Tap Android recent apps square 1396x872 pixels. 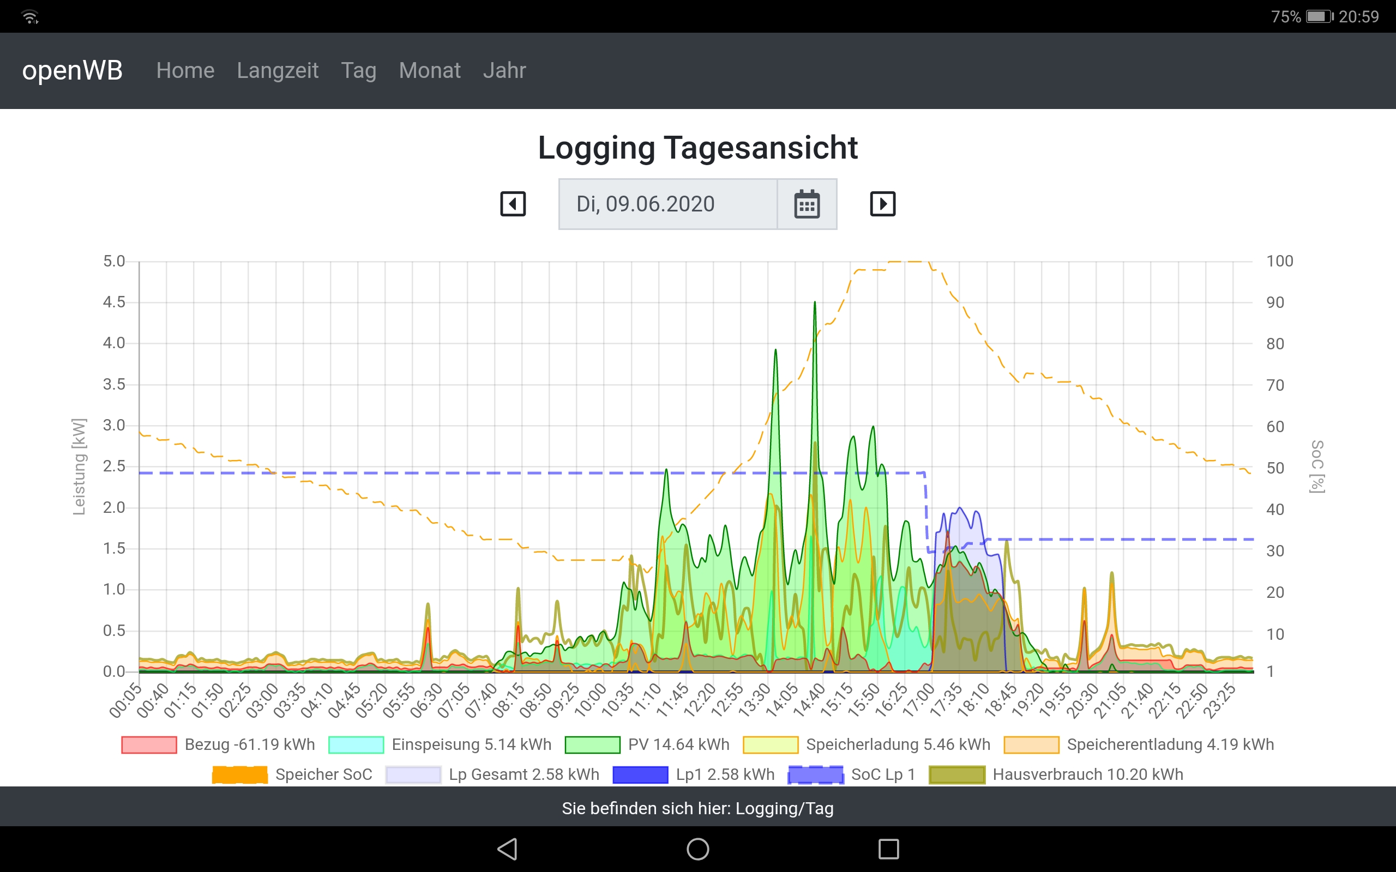[x=888, y=849]
